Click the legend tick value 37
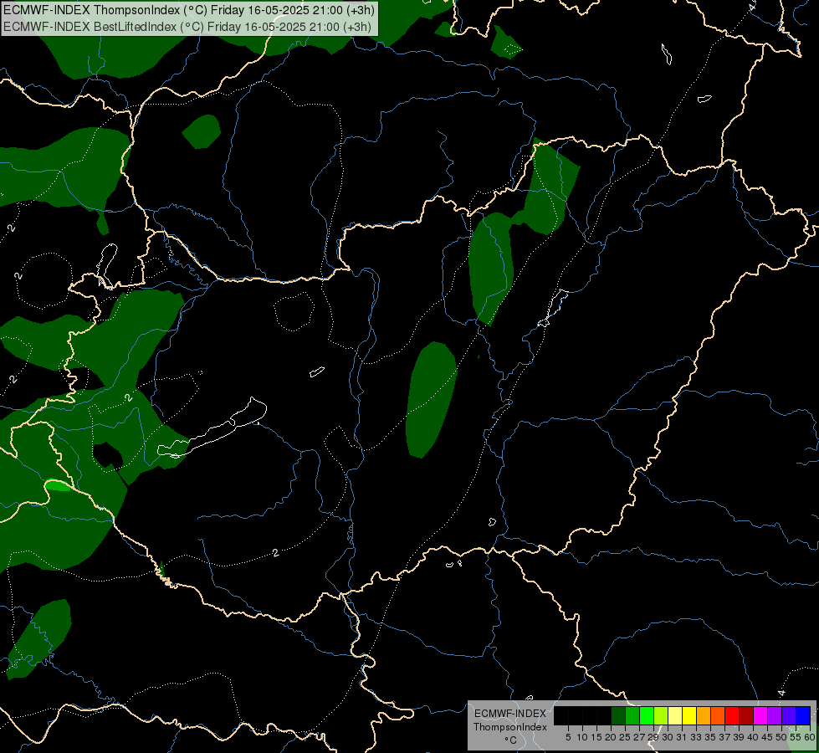This screenshot has width=819, height=753. 724,737
